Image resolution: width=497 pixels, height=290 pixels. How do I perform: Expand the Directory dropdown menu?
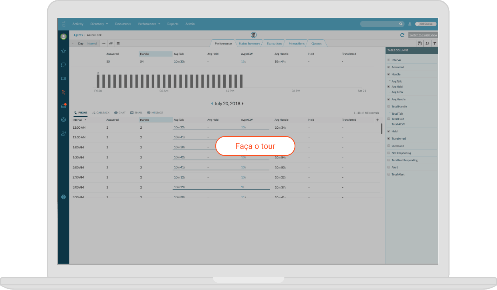[99, 24]
